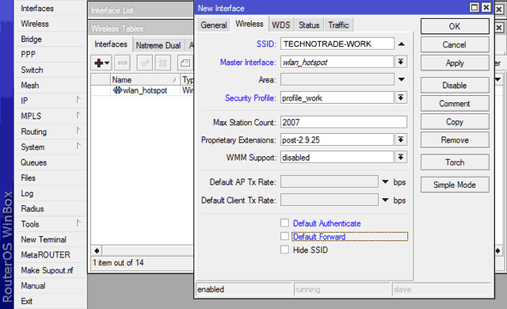
Task: Click the checkmark enable icon in toolbar
Action: (144, 63)
